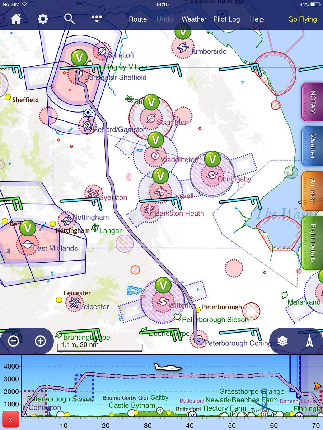This screenshot has width=323, height=430.
Task: Open search with magnifying glass icon
Action: pyautogui.click(x=70, y=19)
